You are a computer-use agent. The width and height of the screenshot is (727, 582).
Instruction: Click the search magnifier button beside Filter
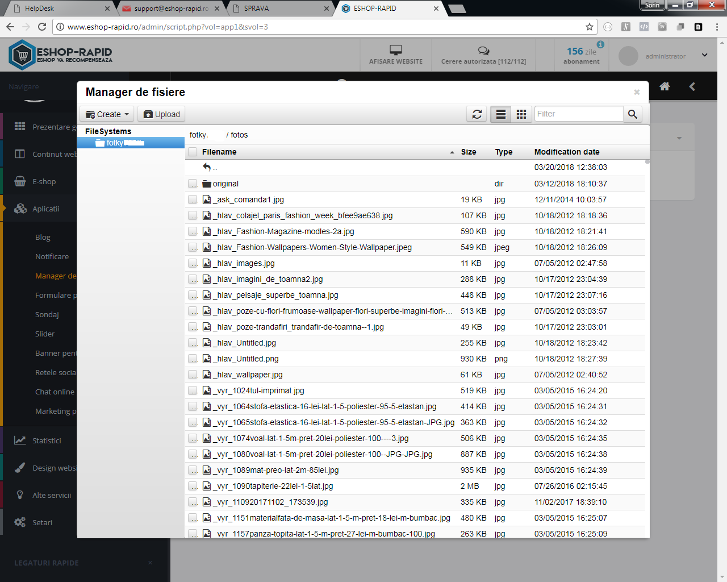633,114
